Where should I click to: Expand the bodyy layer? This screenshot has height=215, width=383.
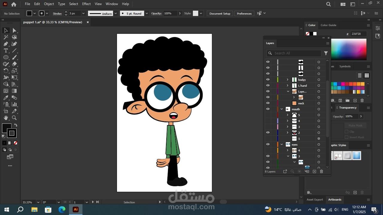(288, 80)
